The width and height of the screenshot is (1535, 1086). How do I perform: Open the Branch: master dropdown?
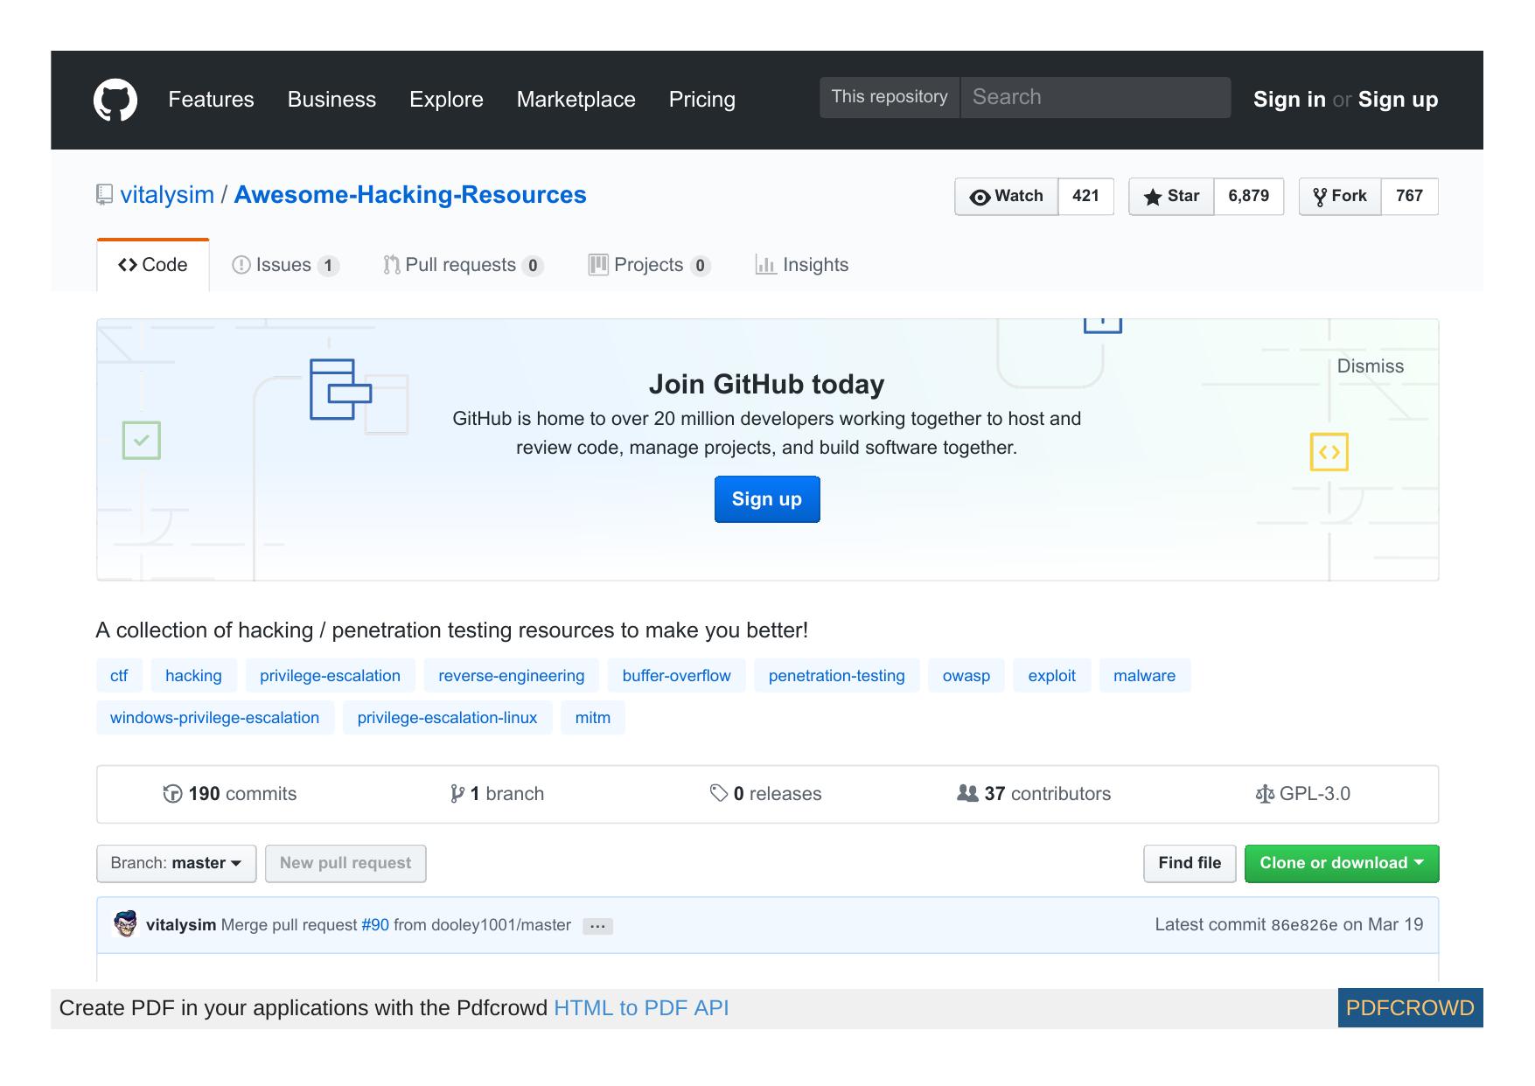[175, 863]
